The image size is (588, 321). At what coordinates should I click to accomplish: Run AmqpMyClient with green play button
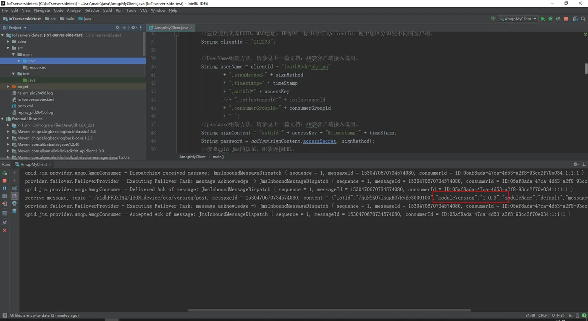point(543,19)
